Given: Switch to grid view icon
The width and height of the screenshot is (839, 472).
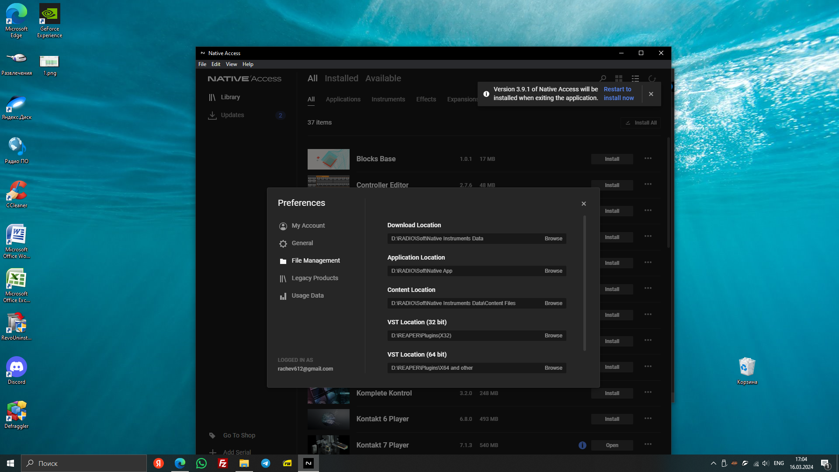Looking at the screenshot, I should pyautogui.click(x=619, y=79).
